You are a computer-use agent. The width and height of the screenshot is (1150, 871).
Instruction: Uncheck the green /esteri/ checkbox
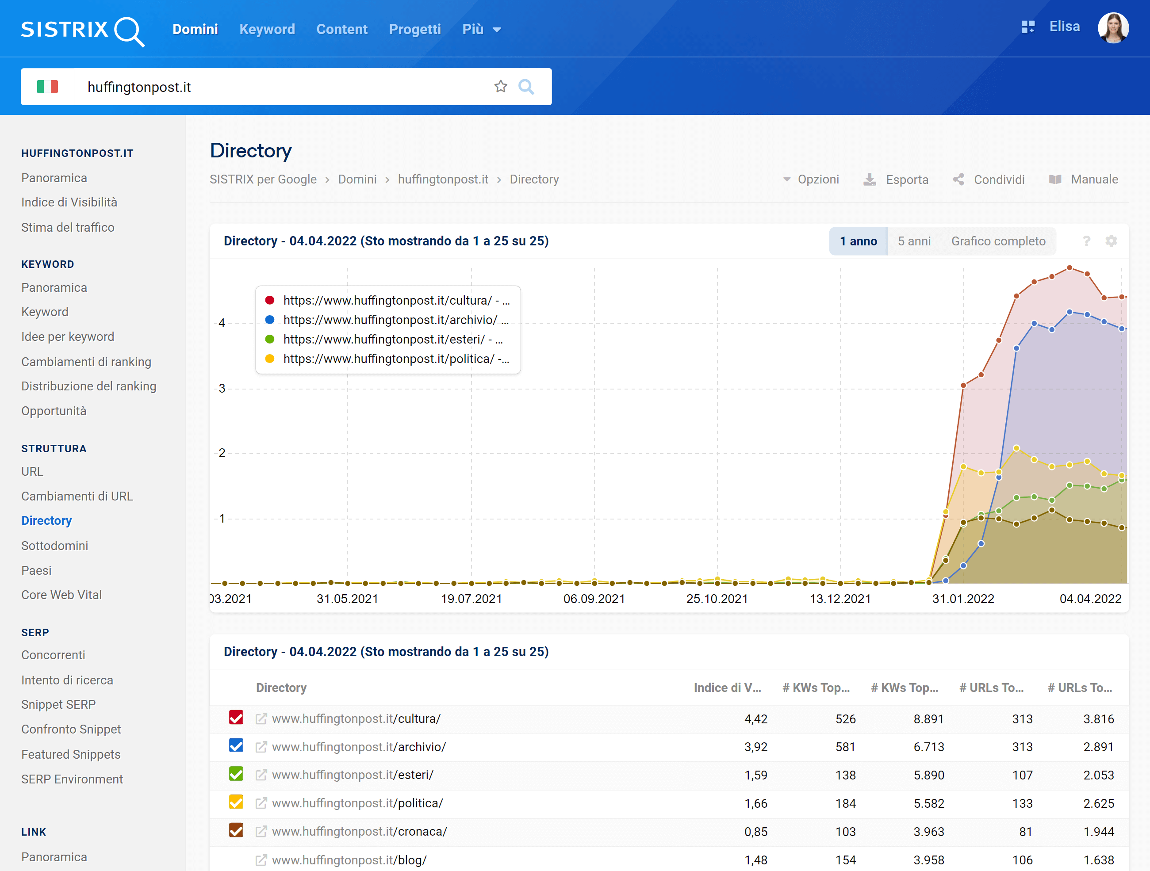[x=236, y=774]
